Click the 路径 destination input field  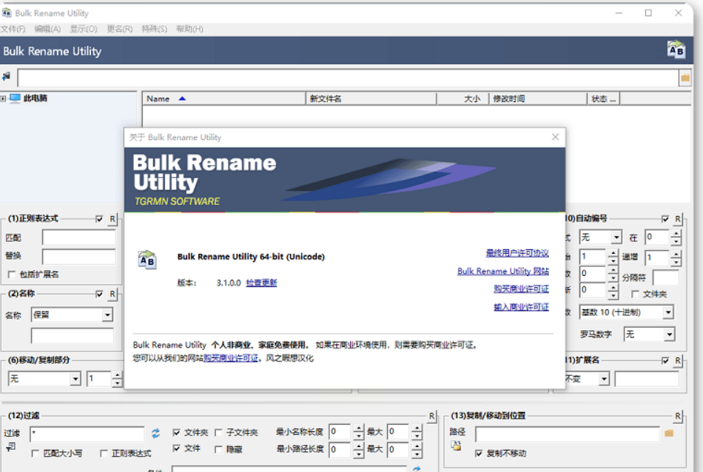coord(568,434)
